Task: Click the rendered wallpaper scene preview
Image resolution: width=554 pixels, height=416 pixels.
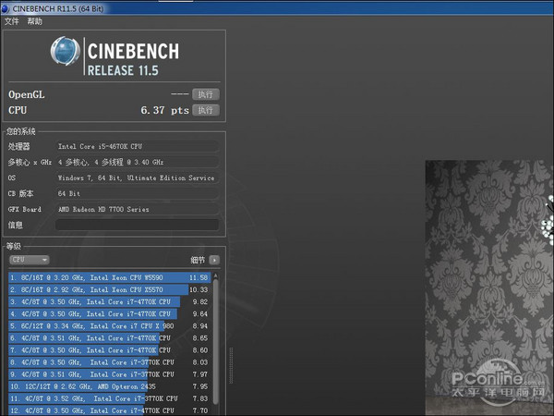Action: (489, 288)
